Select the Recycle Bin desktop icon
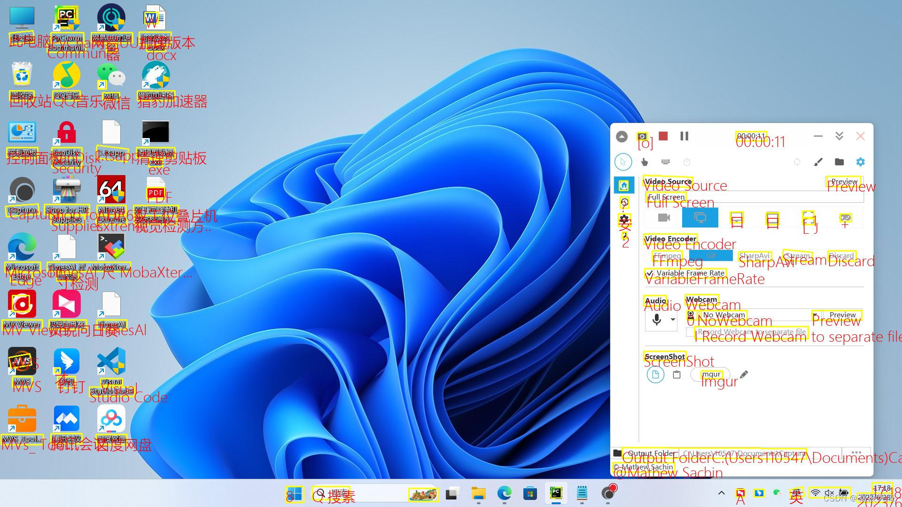 (x=22, y=81)
